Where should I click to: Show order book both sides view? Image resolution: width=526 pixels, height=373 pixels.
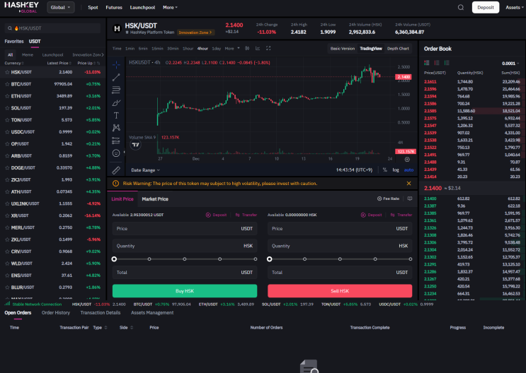(x=427, y=63)
